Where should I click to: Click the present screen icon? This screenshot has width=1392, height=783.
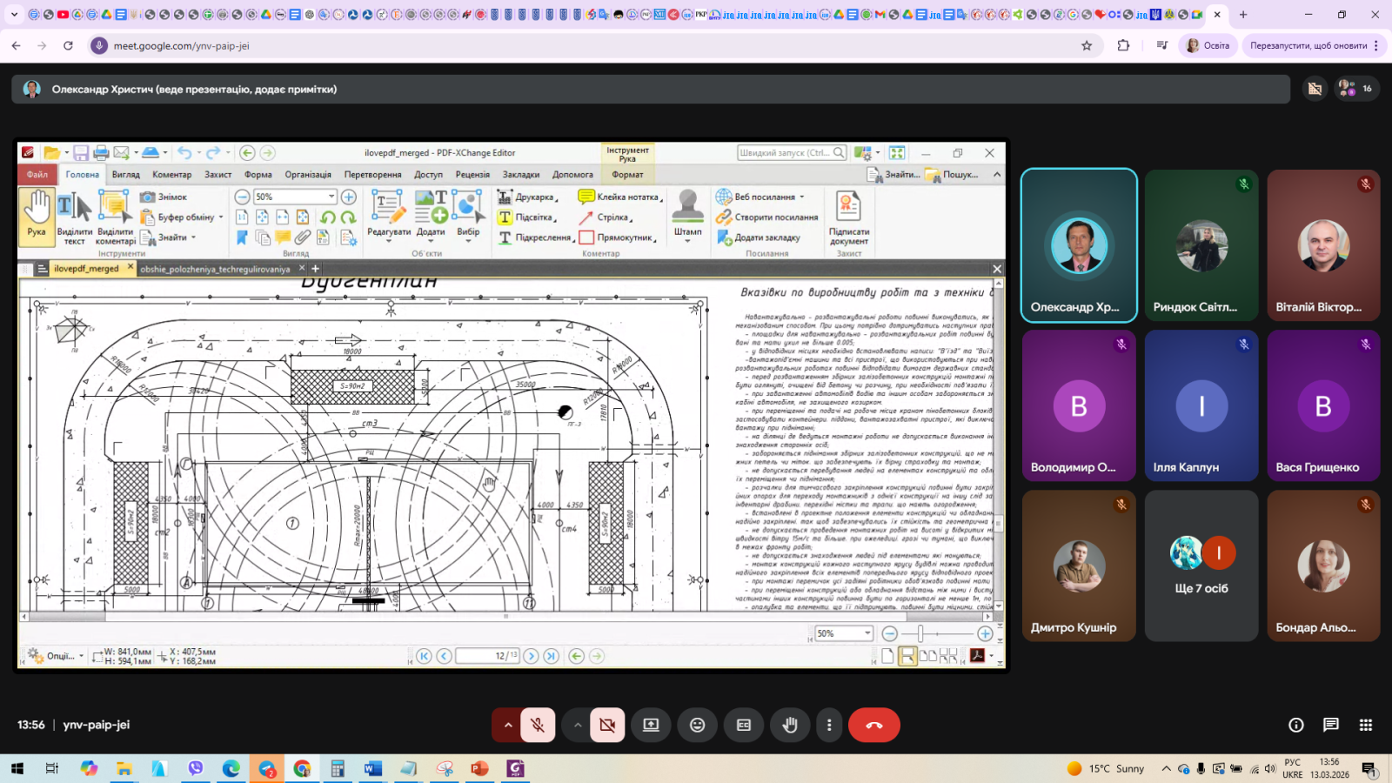click(x=651, y=725)
